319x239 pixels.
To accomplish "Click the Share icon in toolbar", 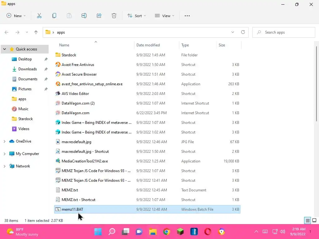I will [x=99, y=16].
